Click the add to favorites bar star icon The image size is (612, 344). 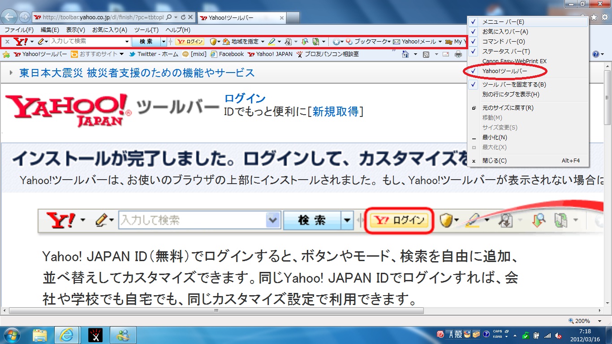pyautogui.click(x=6, y=54)
